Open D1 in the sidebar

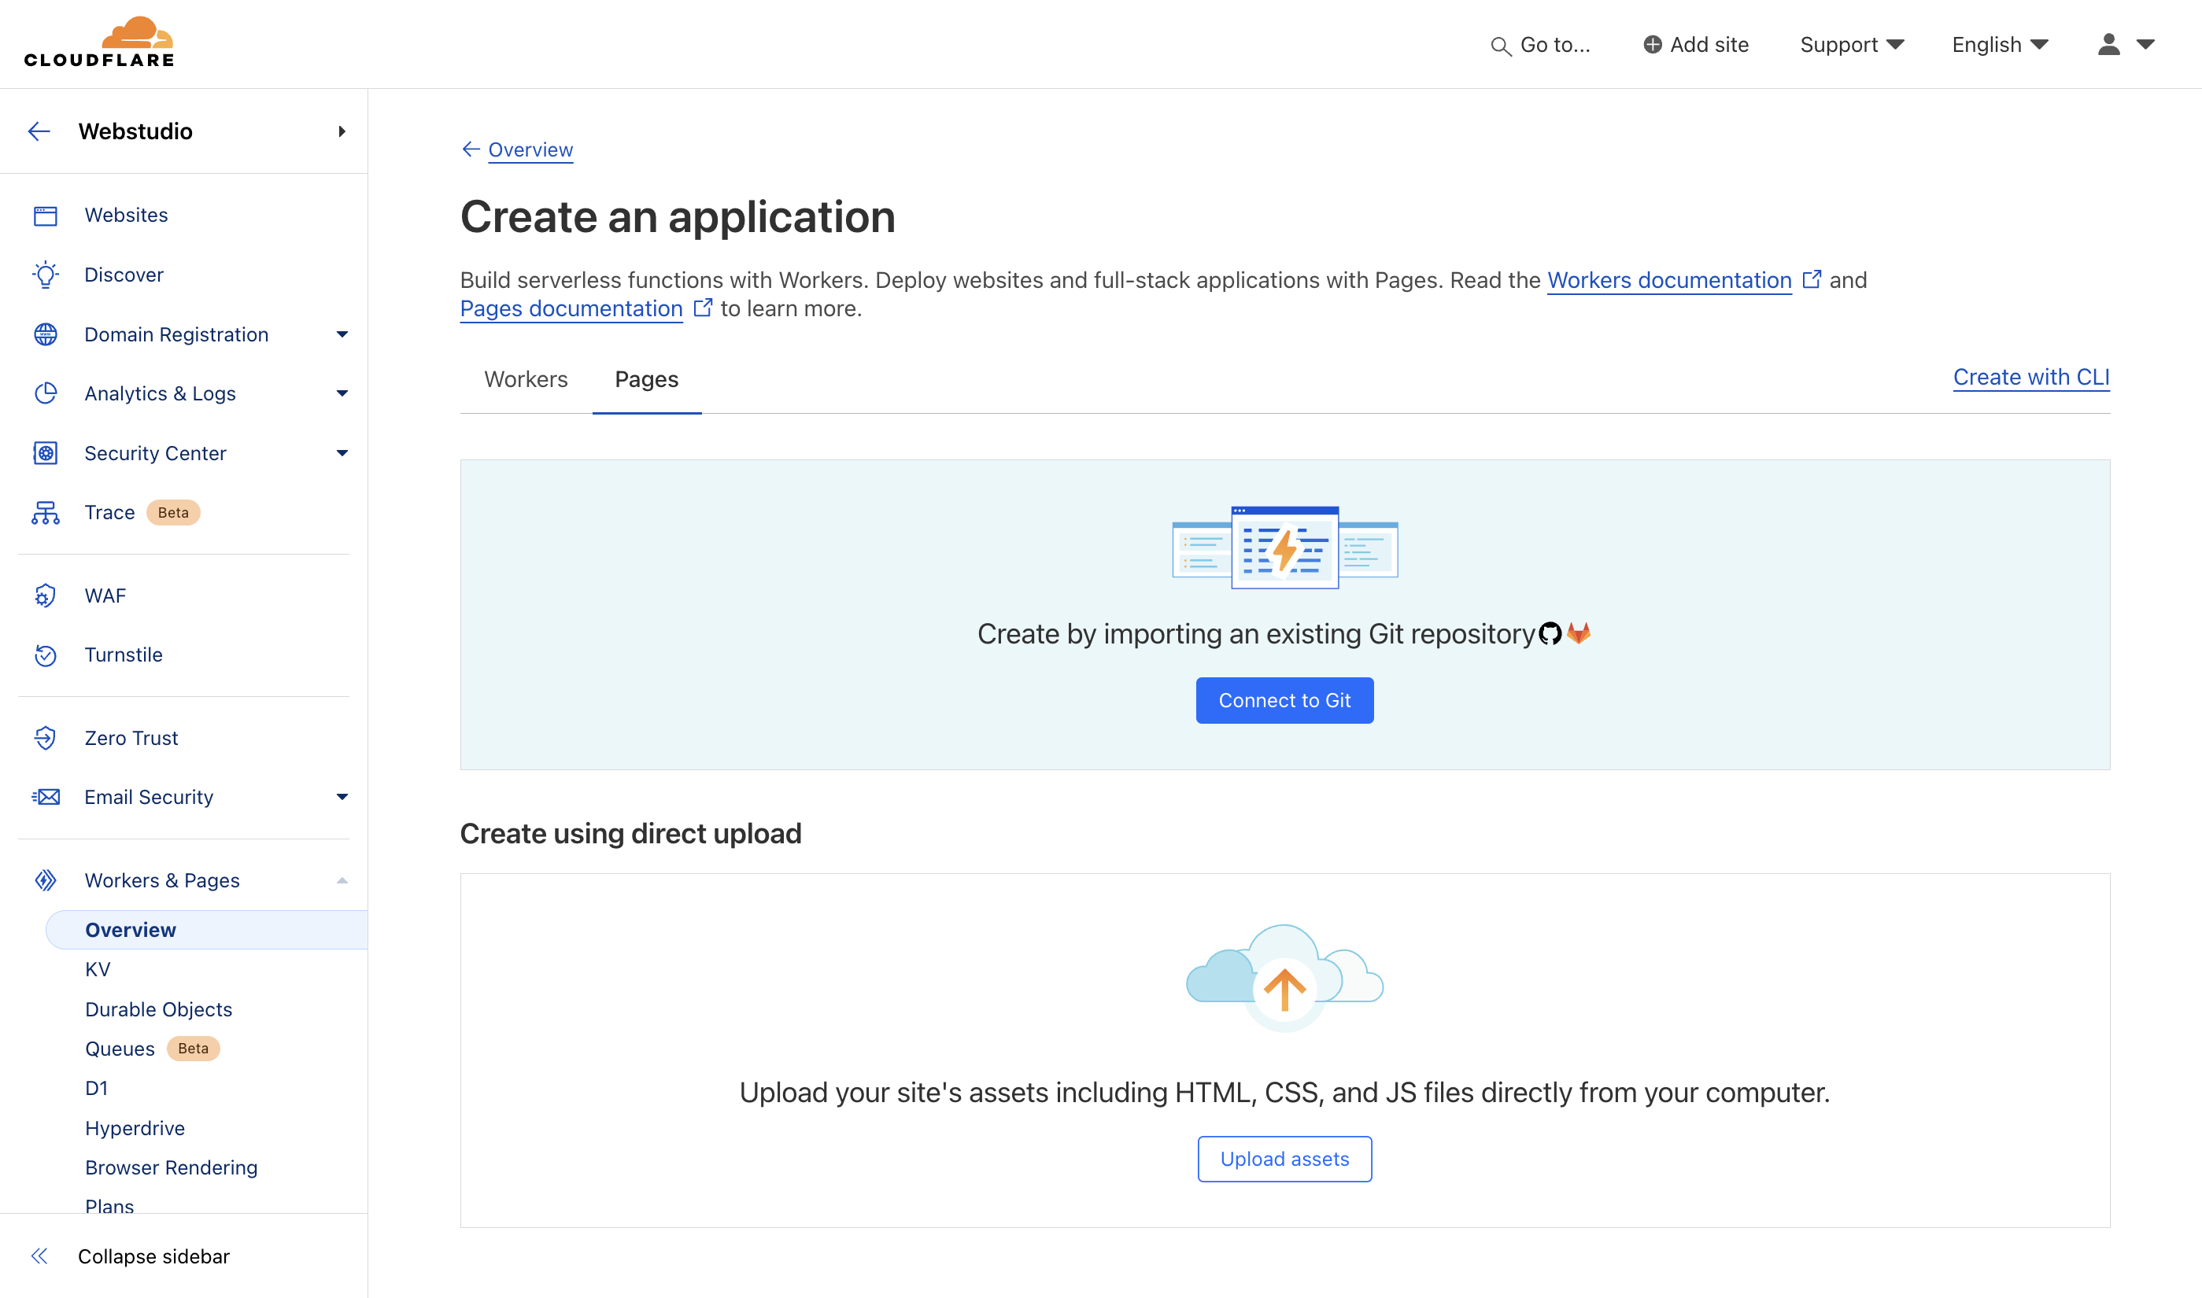click(96, 1088)
